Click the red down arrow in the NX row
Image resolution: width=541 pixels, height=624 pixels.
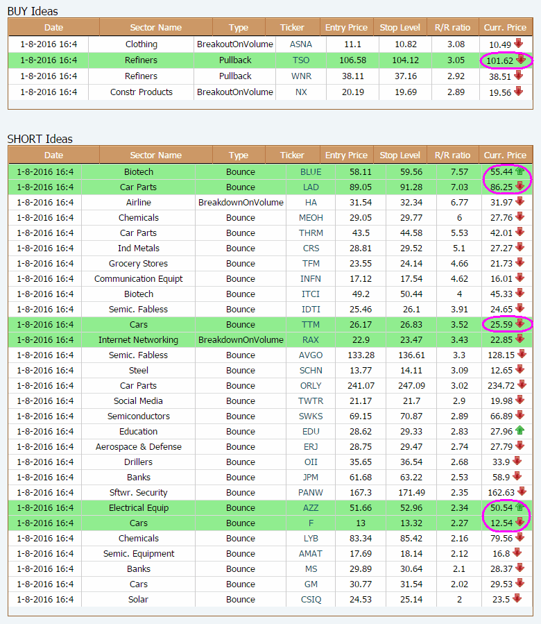tap(518, 91)
